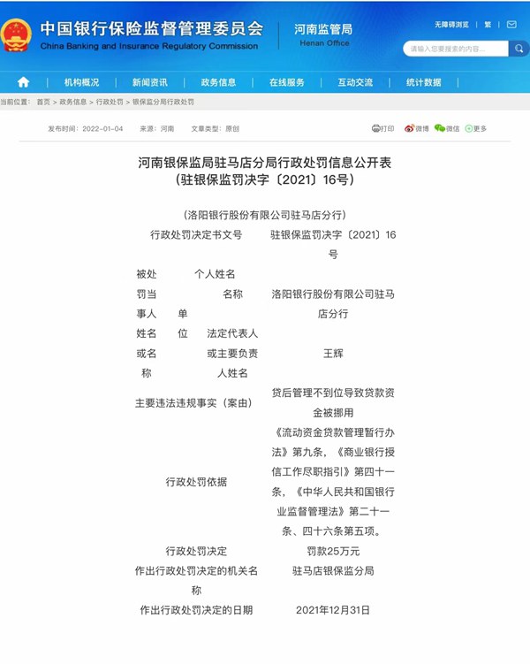Open the 新闻资讯 menu
The height and width of the screenshot is (664, 530).
(x=149, y=82)
